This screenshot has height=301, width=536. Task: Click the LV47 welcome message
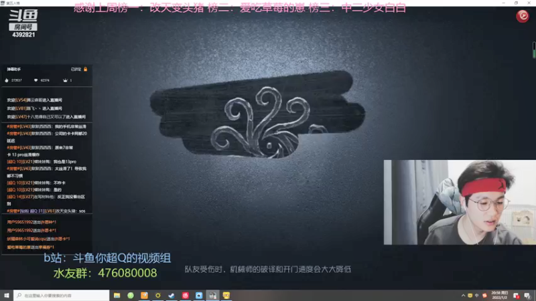tap(46, 116)
